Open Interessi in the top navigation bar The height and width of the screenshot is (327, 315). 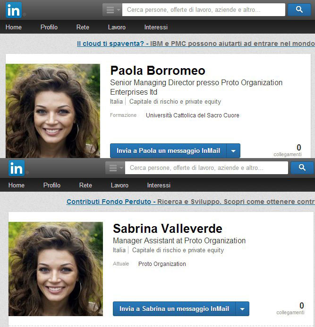click(x=156, y=27)
